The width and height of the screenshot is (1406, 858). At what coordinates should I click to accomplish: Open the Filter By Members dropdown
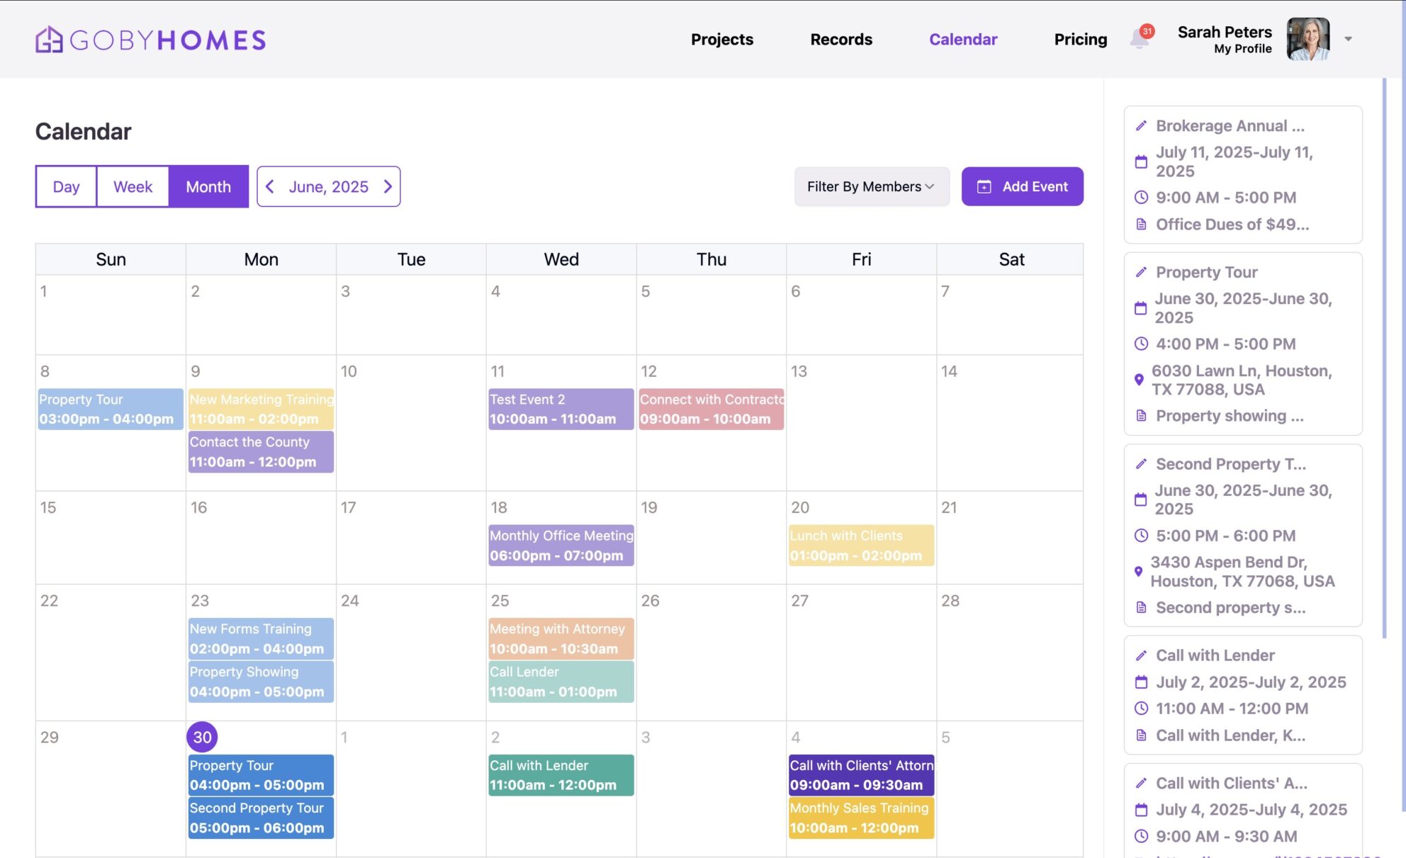click(871, 186)
